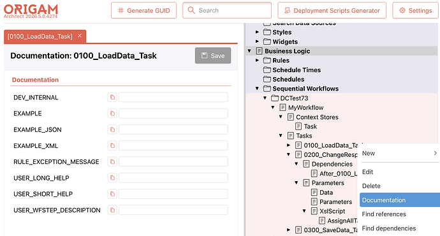Screen dimensions: 440x236
Task: Click the RULE_EXCEPTION_MESSAGE text field
Action: pyautogui.click(x=173, y=161)
